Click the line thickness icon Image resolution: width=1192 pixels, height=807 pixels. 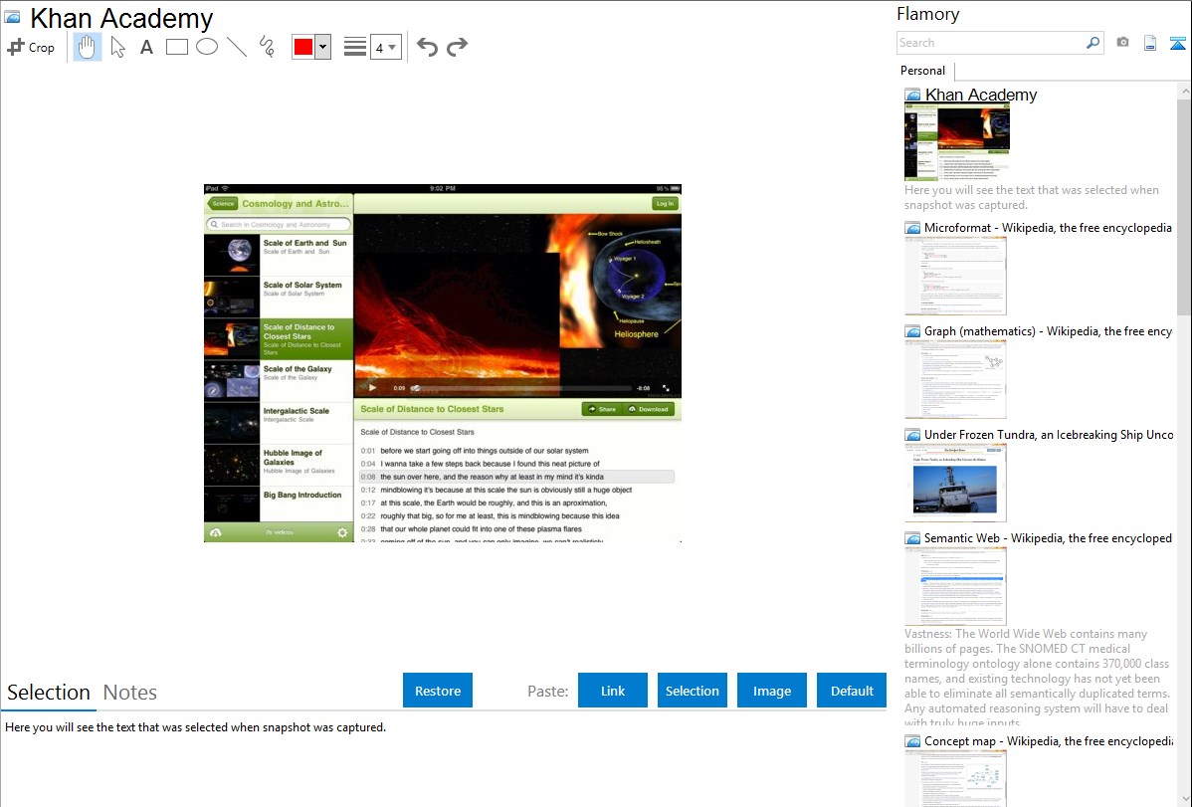point(354,47)
